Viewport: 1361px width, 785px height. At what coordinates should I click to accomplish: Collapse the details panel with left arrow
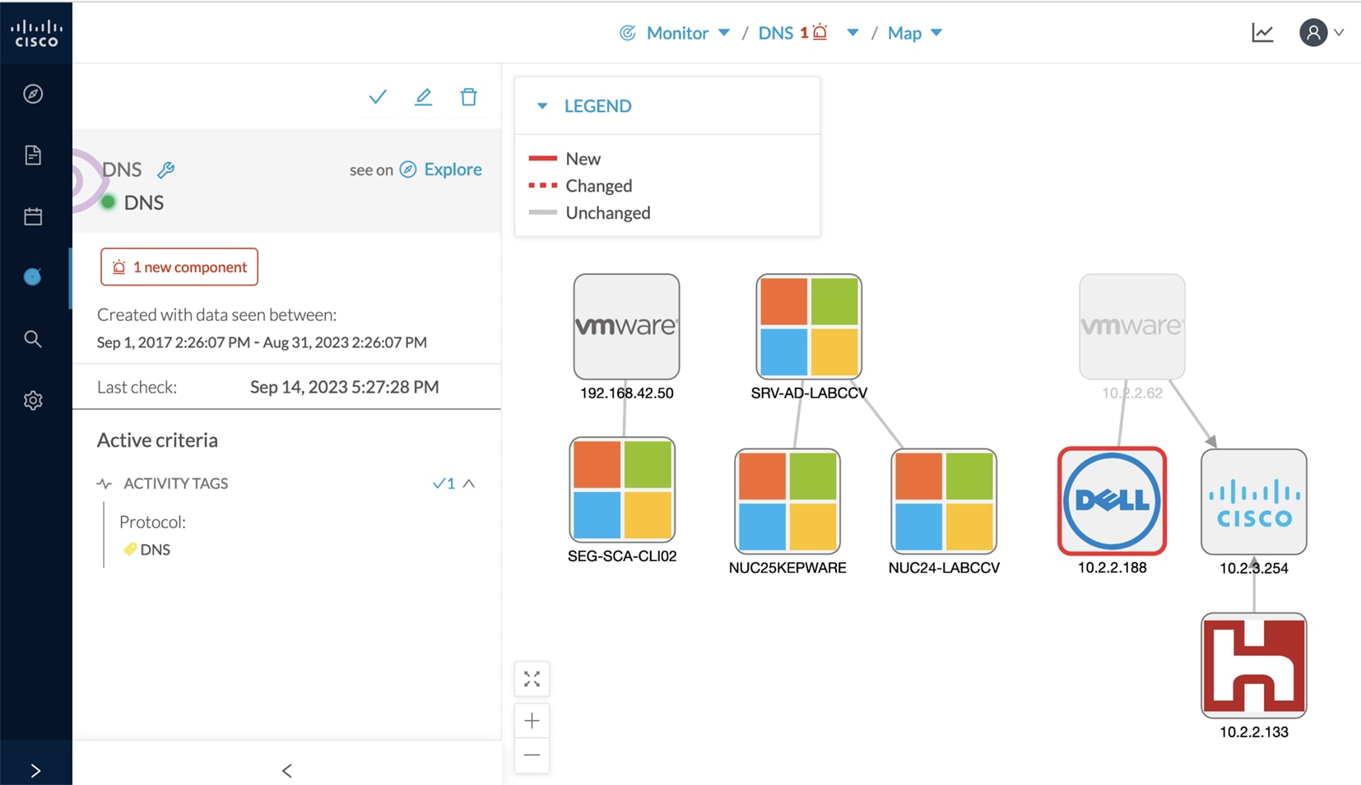[x=286, y=771]
